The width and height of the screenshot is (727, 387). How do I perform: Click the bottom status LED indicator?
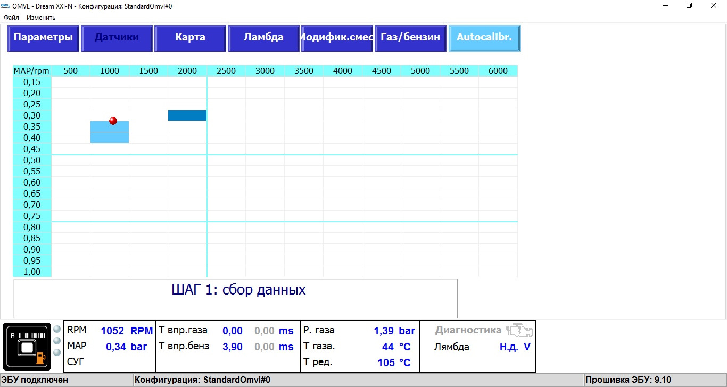point(57,352)
